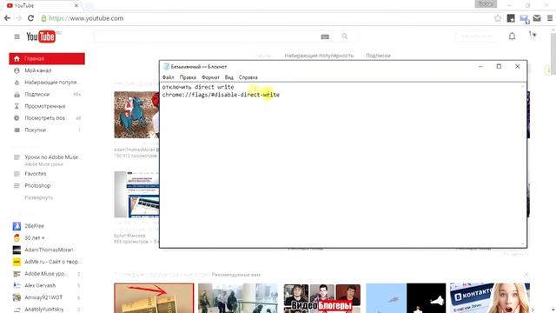556x313 pixels.
Task: Open Notepad Файл menu
Action: coord(168,77)
